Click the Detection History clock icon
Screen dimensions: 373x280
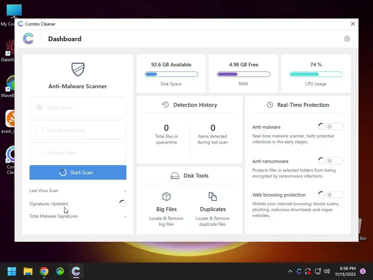165,105
